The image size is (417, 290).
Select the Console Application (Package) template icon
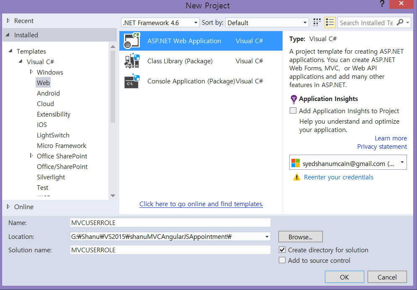click(x=132, y=81)
